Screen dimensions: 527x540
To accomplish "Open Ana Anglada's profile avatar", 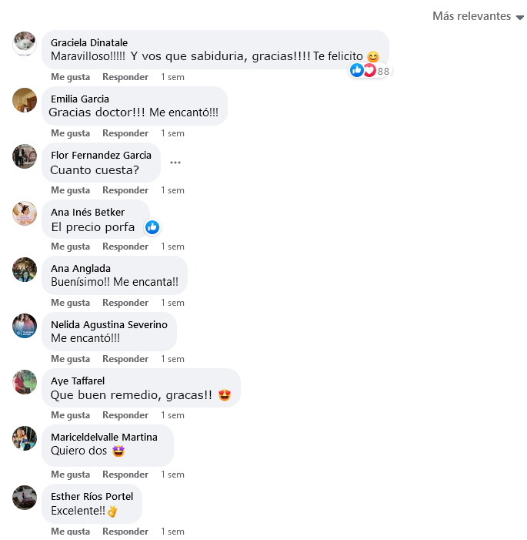I will [25, 270].
